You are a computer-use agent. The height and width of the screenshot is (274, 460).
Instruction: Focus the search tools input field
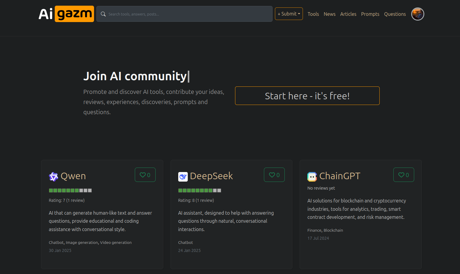[184, 14]
